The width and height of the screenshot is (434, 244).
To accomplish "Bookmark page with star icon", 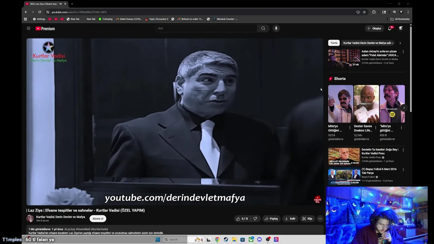I will click(x=364, y=12).
